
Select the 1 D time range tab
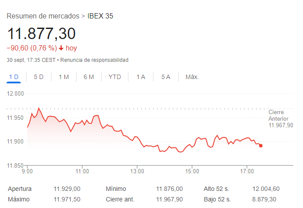point(14,77)
